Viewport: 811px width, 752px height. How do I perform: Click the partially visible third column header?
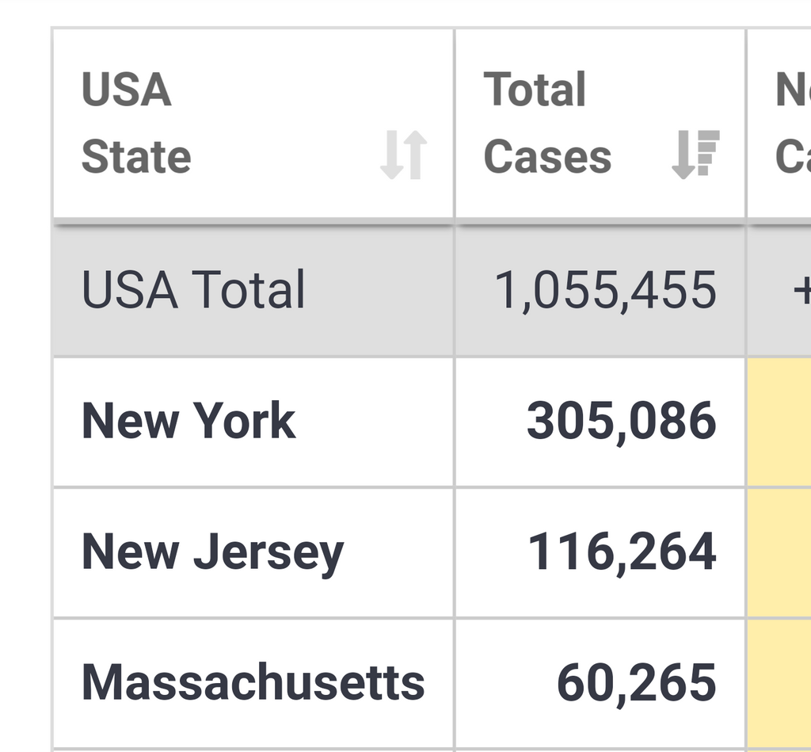point(779,123)
